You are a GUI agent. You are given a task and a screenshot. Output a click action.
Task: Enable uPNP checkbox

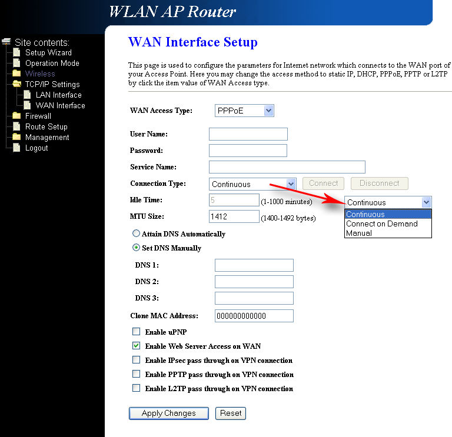click(x=137, y=332)
